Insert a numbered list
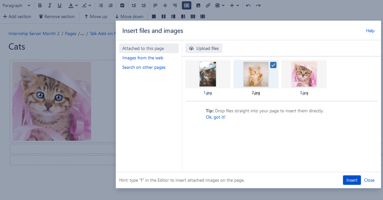 (111, 5)
